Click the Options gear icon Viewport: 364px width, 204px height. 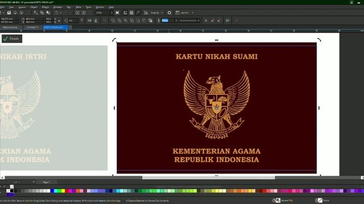click(169, 12)
